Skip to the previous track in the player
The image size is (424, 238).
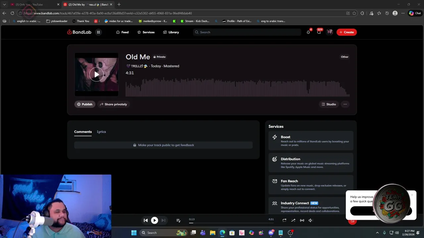146,220
